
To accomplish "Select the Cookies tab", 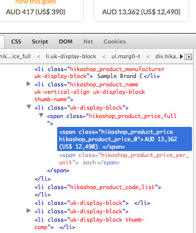I will tap(115, 41).
